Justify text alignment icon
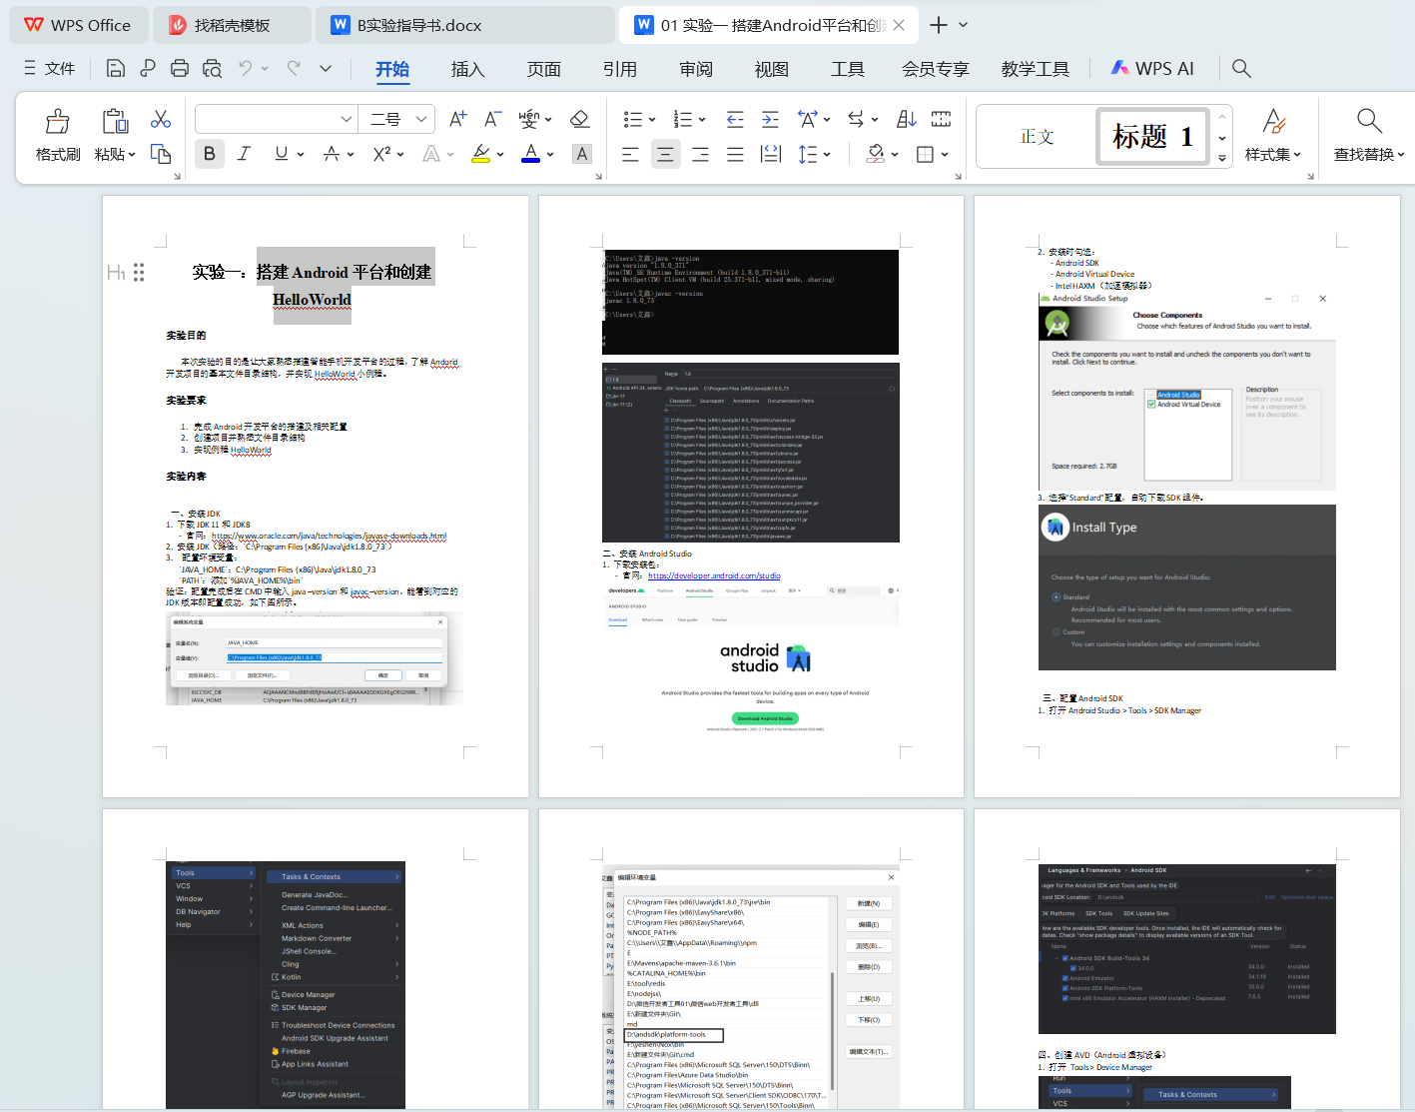 [735, 154]
